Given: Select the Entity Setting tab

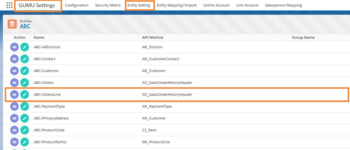Looking at the screenshot, I should point(139,5).
